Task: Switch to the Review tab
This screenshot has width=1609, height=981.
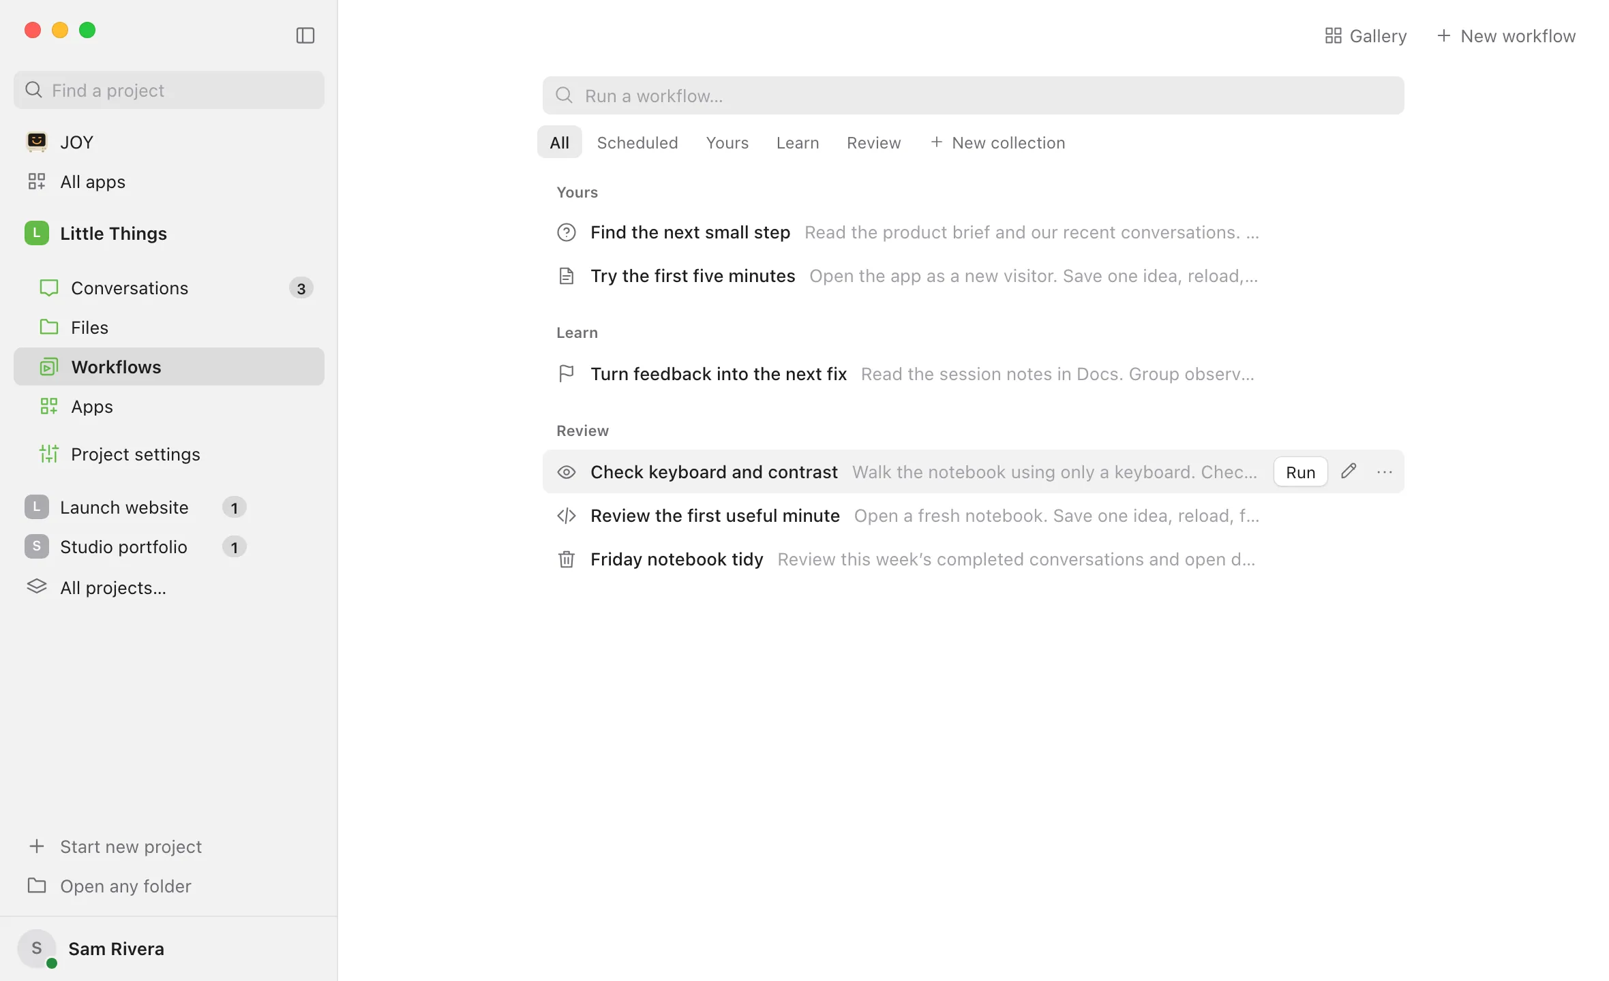Action: click(873, 142)
